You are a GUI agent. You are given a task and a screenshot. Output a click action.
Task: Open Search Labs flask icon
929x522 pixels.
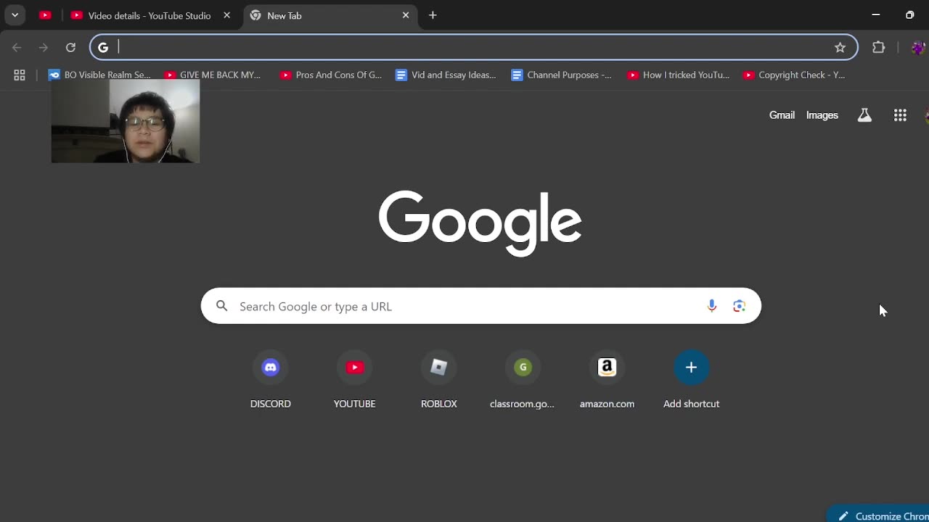click(864, 115)
